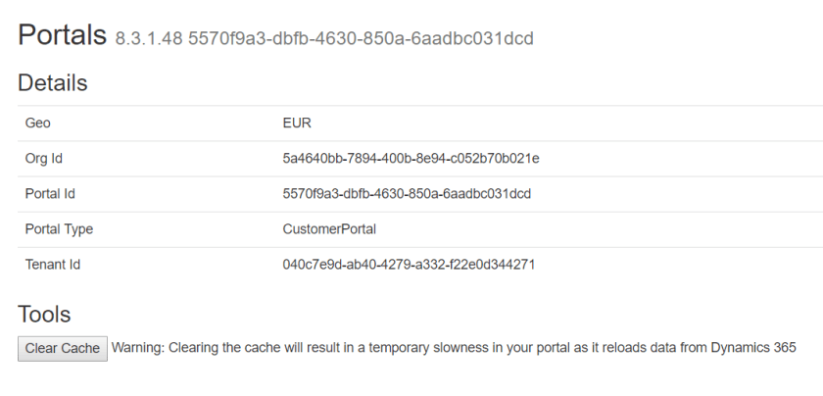The width and height of the screenshot is (823, 396).
Task: Select the Geo label cell
Action: [x=38, y=124]
